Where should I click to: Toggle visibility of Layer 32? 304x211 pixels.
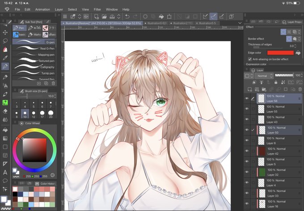[x=247, y=172]
